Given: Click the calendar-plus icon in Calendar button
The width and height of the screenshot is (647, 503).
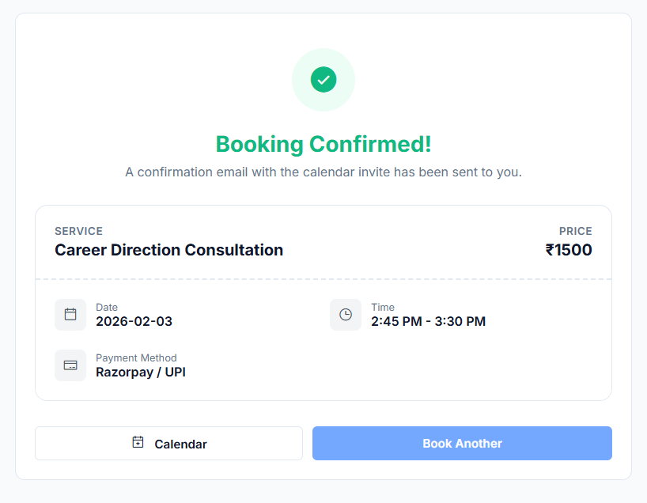Looking at the screenshot, I should 138,443.
